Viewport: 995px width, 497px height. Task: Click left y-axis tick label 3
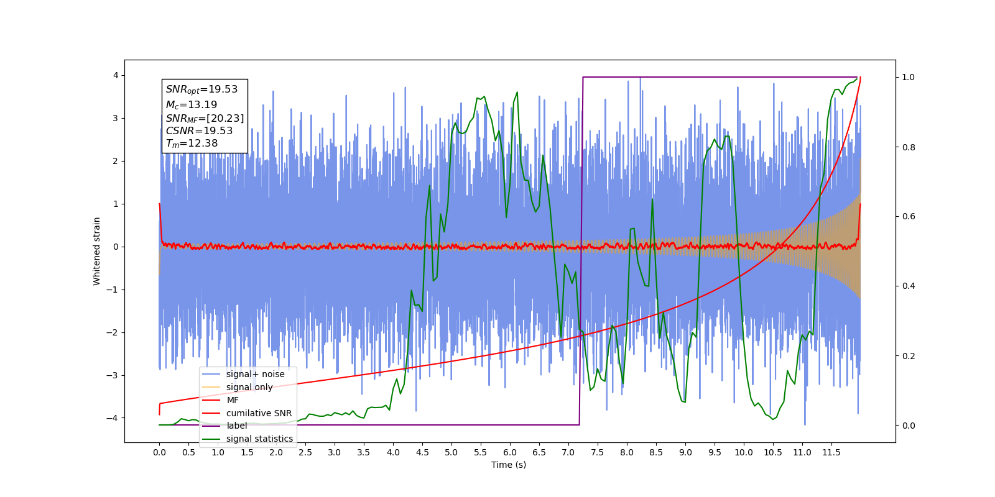point(115,118)
